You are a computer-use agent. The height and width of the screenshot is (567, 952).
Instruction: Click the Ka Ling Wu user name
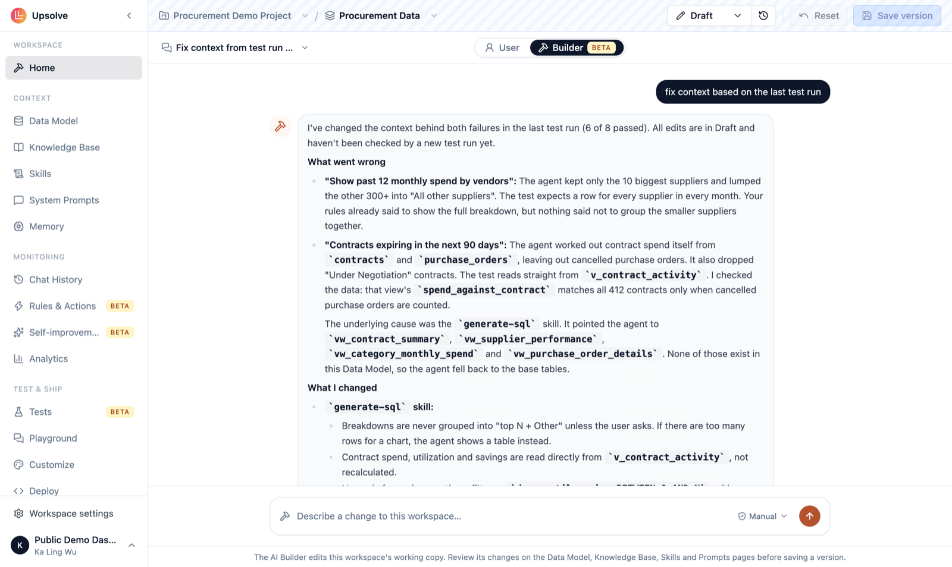point(55,552)
